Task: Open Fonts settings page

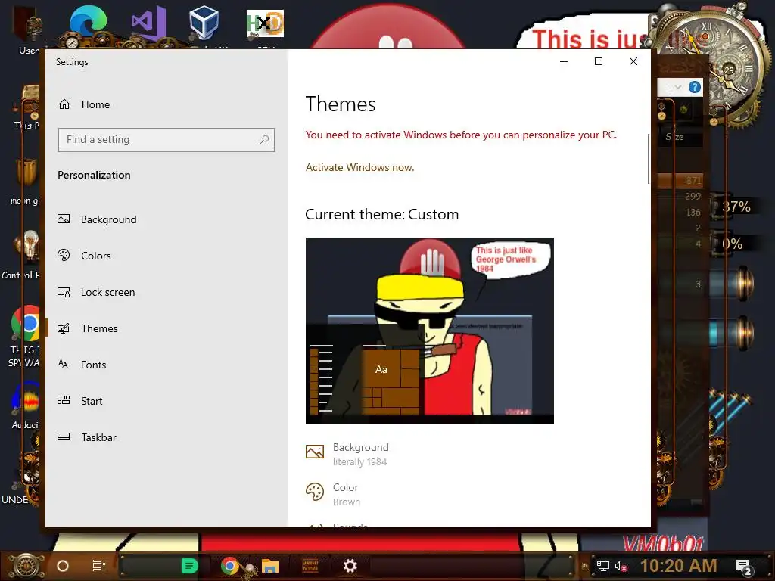Action: (82, 365)
